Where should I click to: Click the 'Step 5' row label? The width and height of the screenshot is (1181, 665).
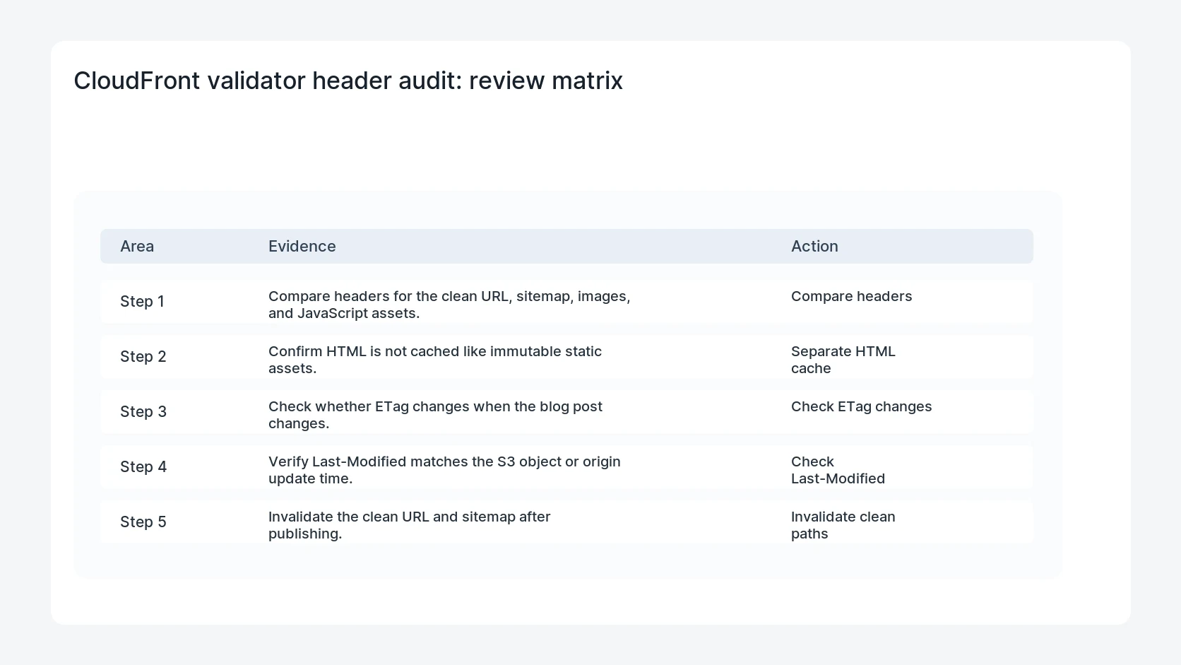pyautogui.click(x=143, y=522)
